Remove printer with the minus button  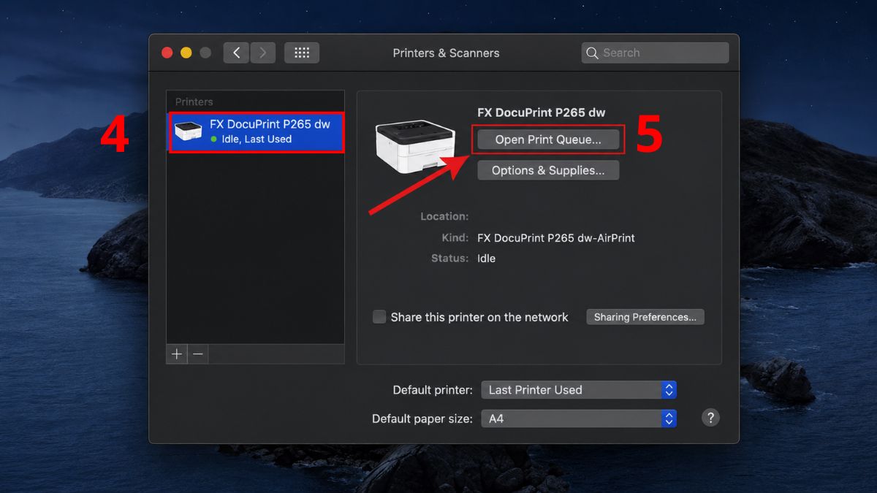(198, 354)
